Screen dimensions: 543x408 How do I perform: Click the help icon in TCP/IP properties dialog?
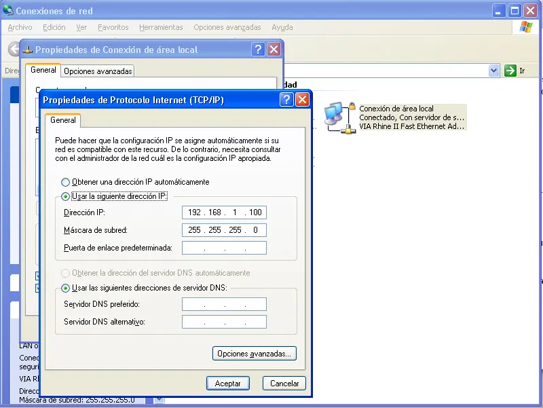coord(286,100)
